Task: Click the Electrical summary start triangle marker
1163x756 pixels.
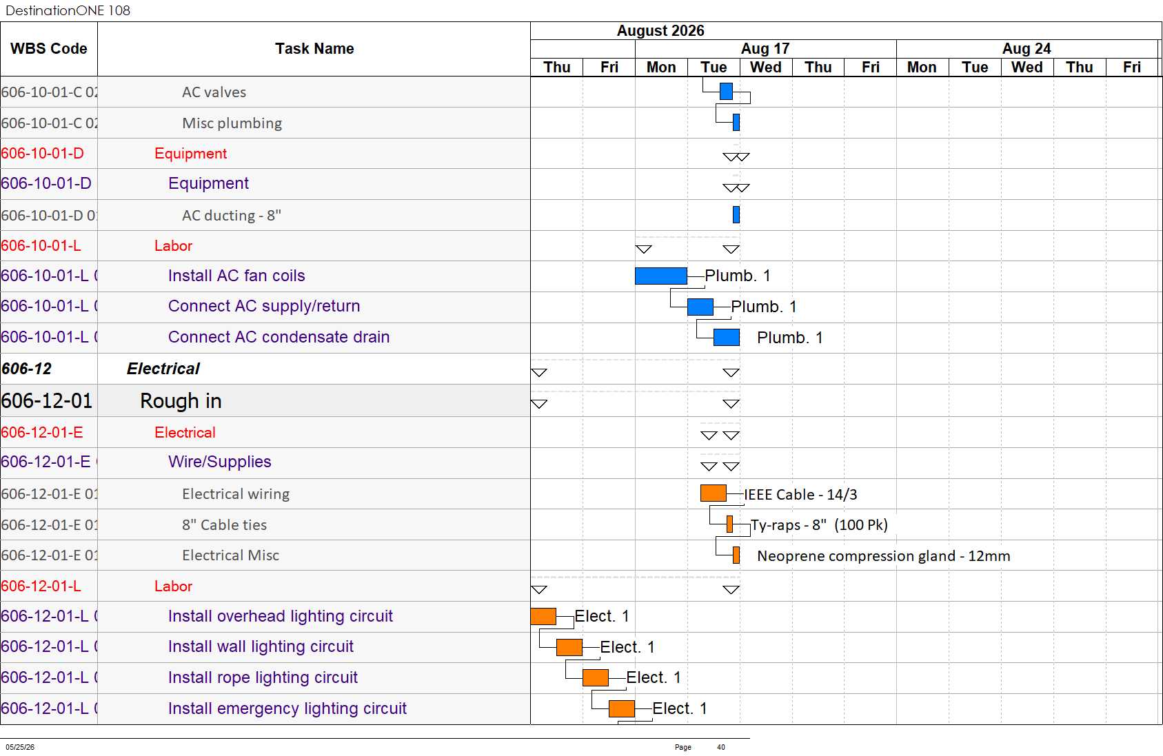Action: tap(539, 373)
